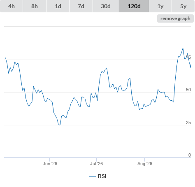Viewport: 195px width, 187px height.
Task: Open the 30d time range
Action: (106, 6)
